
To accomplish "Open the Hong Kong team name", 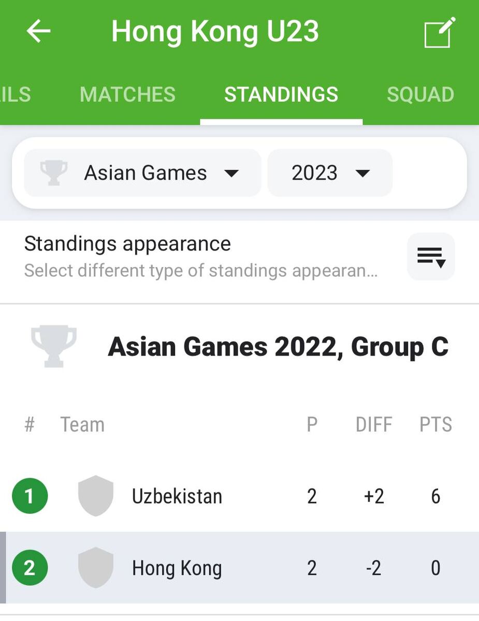I will click(x=177, y=568).
